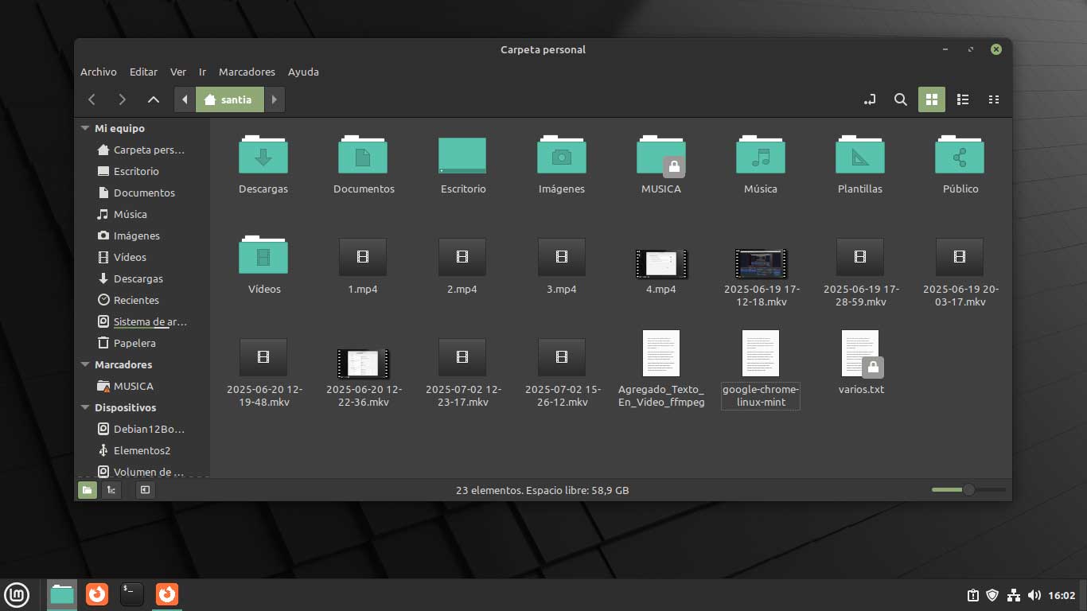Collapse the Dispositivos section
The image size is (1087, 611).
86,407
